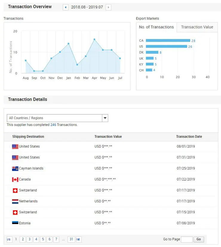Click the UK bar in Export Markets
The width and height of the screenshot is (221, 247).
150,58
